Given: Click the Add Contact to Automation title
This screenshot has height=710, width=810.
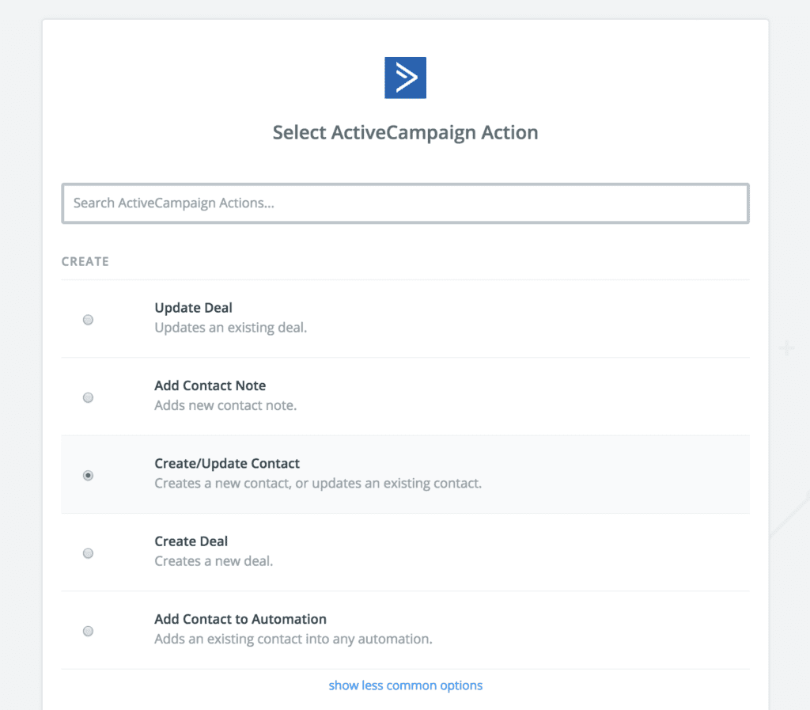Looking at the screenshot, I should (x=240, y=619).
